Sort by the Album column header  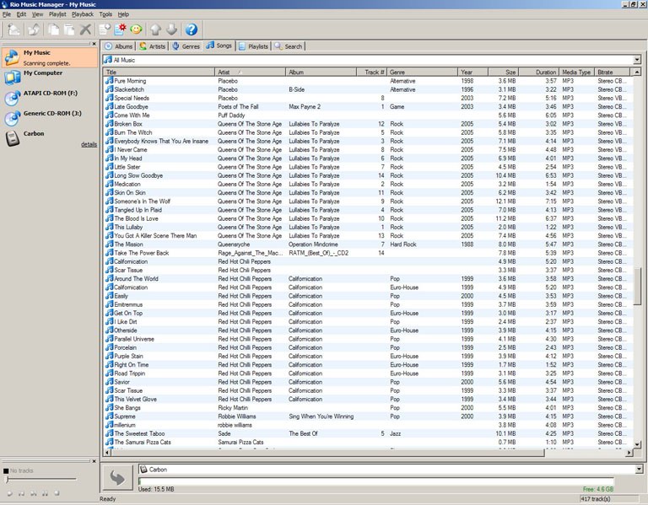321,72
